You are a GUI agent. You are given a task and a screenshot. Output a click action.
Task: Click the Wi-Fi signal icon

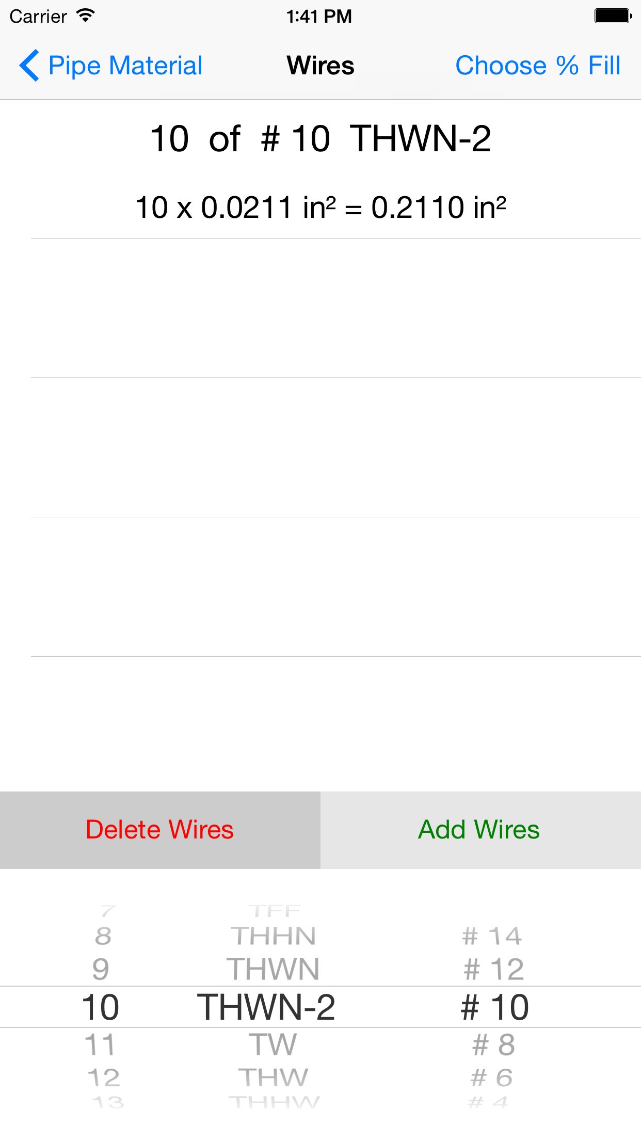click(x=85, y=15)
